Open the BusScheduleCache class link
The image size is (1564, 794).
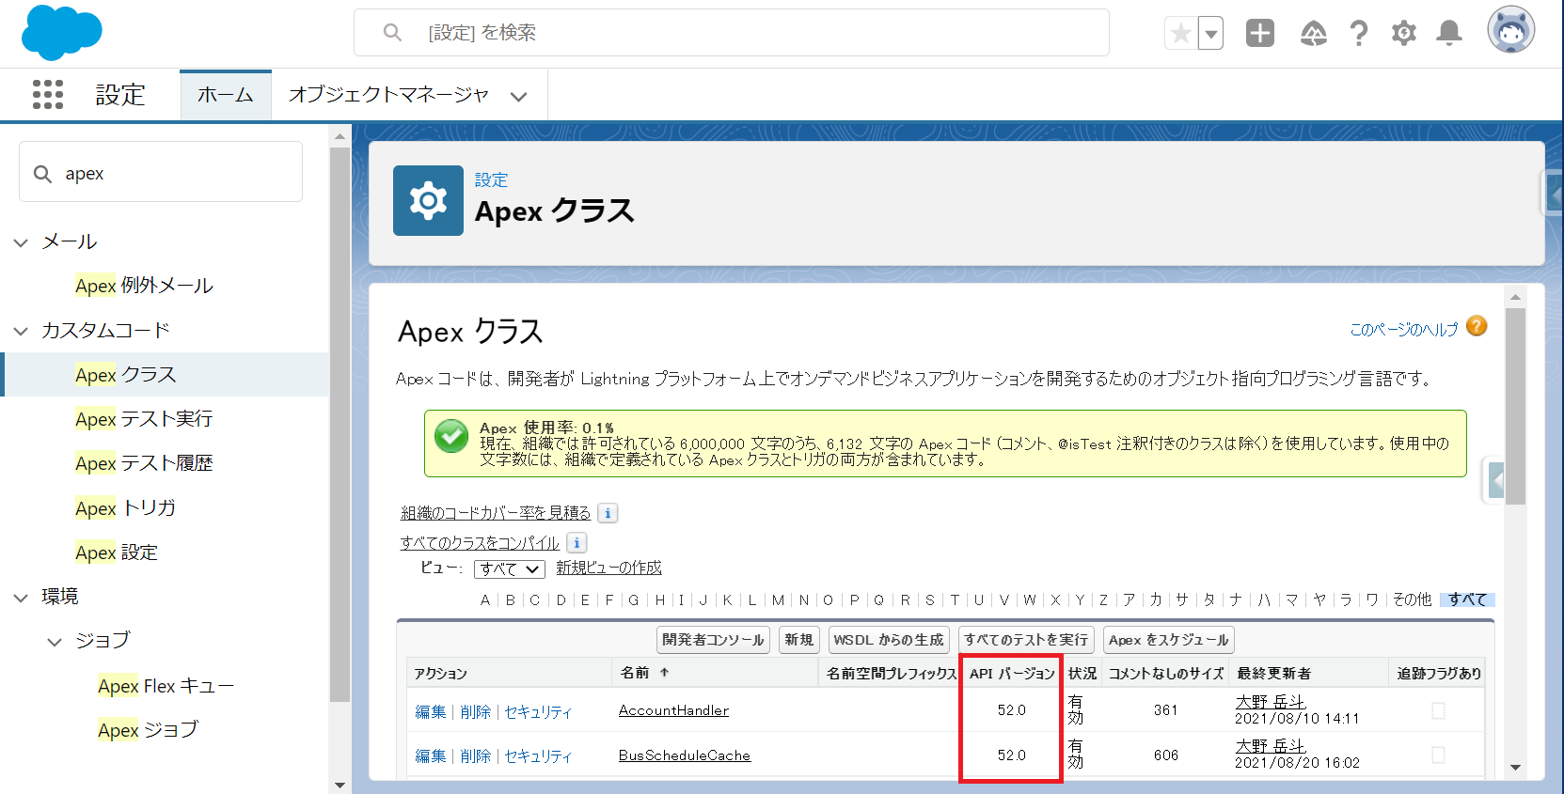685,755
